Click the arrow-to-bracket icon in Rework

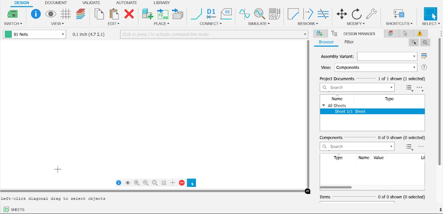pos(308,14)
